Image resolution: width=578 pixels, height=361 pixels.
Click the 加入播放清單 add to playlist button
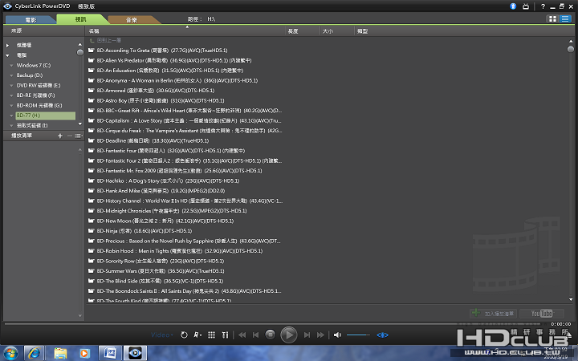click(493, 314)
